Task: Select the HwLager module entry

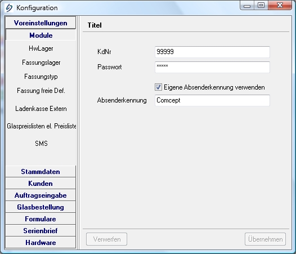Action: [41, 48]
